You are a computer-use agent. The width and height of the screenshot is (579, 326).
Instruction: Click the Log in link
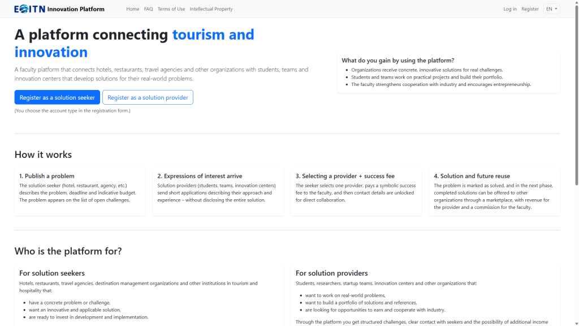[509, 9]
